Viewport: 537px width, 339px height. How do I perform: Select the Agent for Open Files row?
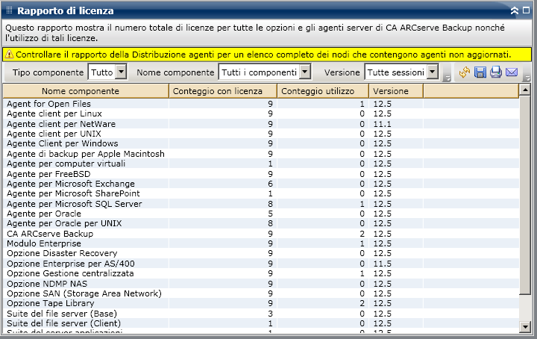(x=261, y=104)
